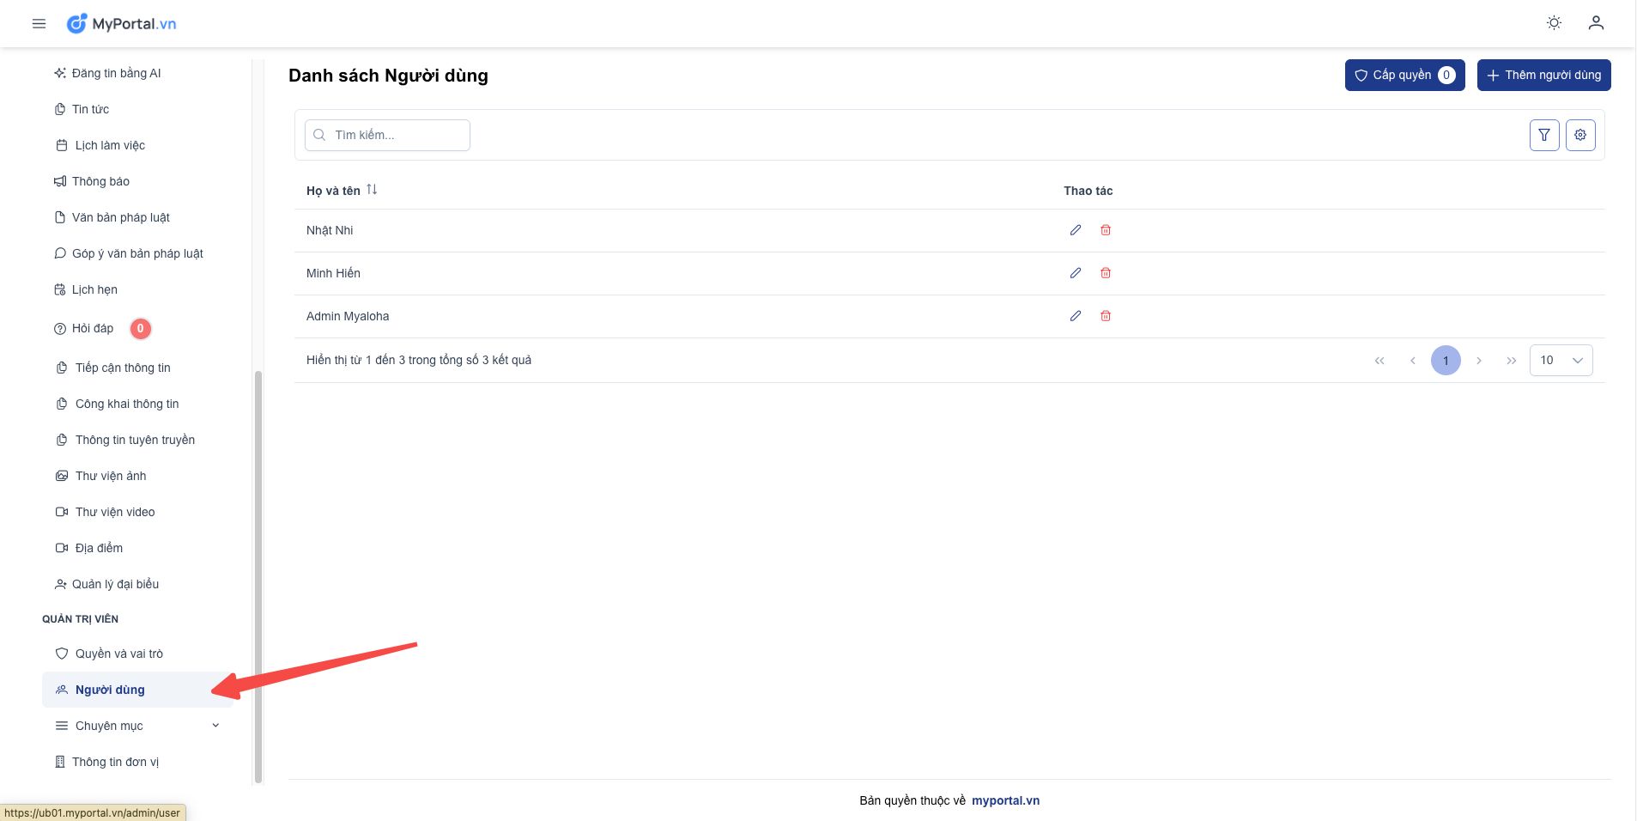Click the sidebar vertical scrollbar
The image size is (1637, 821).
click(x=258, y=575)
